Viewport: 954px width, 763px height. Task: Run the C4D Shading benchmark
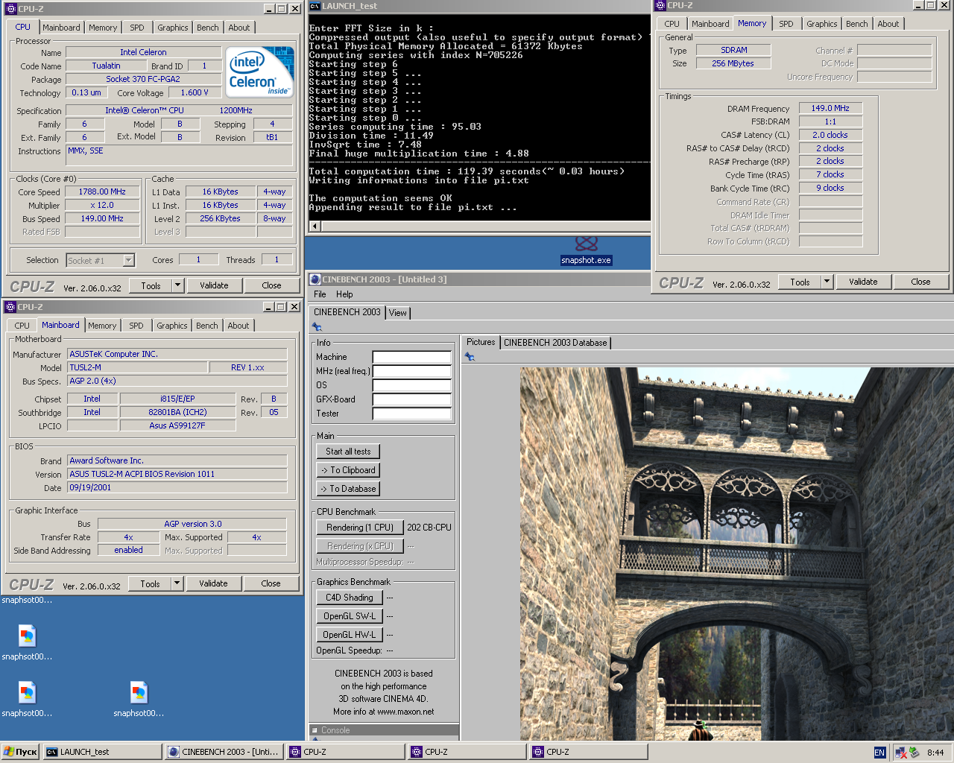point(350,598)
